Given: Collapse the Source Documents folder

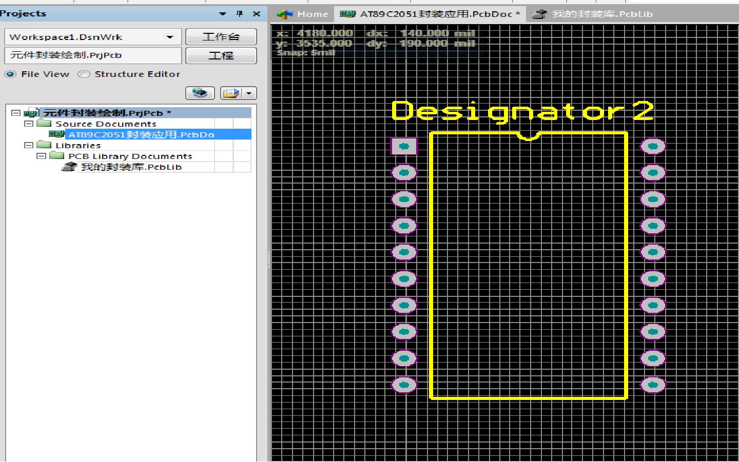Looking at the screenshot, I should point(29,124).
